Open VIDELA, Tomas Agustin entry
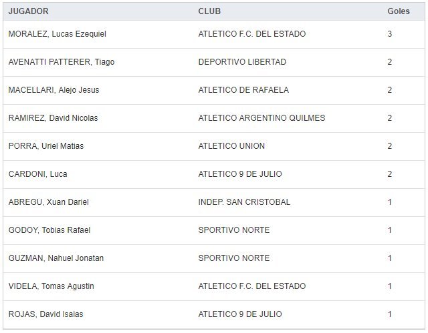Image resolution: width=428 pixels, height=333 pixels. click(x=51, y=286)
